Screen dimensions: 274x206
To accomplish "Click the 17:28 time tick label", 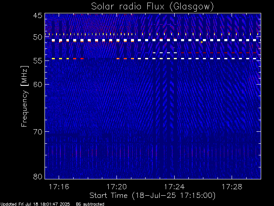I will 232,187.
